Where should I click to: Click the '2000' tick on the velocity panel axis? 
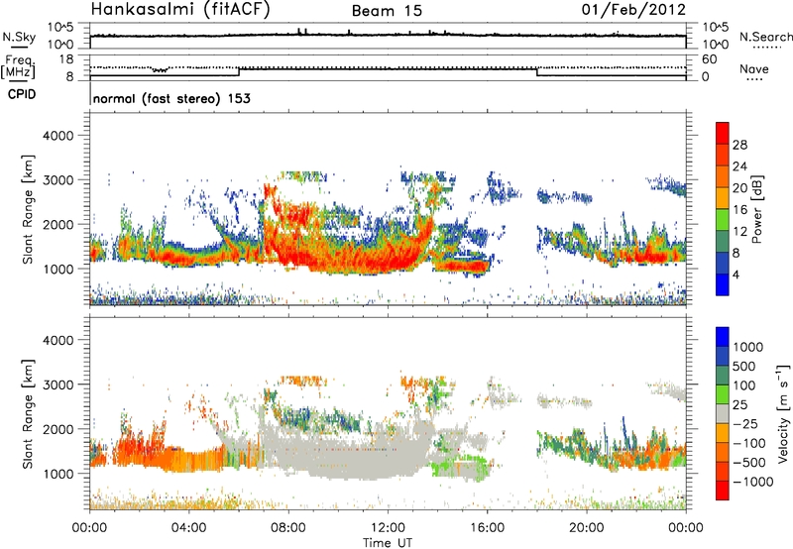[58, 429]
